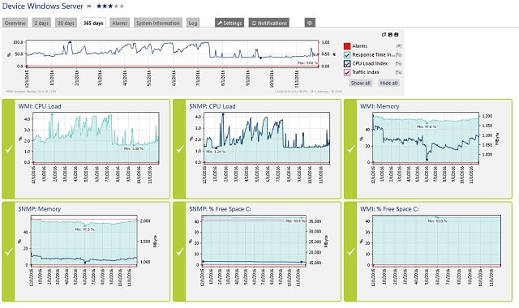Open the comments tab with the speech bubble icon
This screenshot has height=308, width=519.
coord(310,23)
